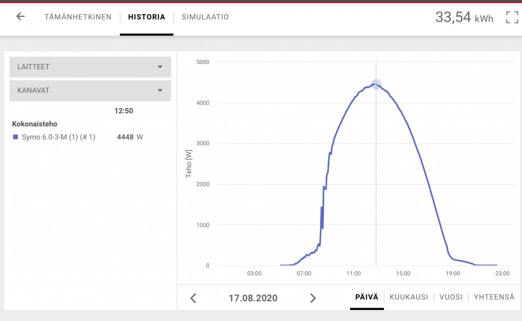Click the blue Symo legend square

pos(15,137)
